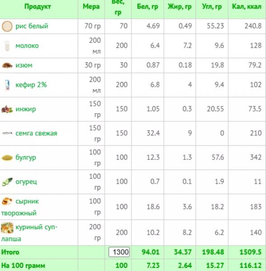266x271 pixels.
Task: Open the куриный суп-лапша link
Action: (29, 233)
